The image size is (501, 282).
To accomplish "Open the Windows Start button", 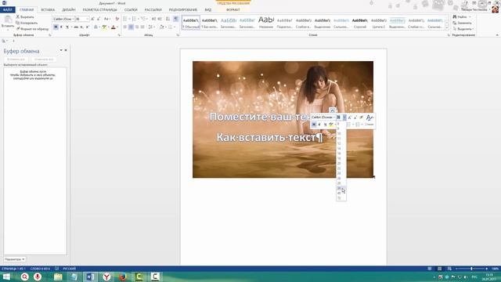I will [6, 277].
